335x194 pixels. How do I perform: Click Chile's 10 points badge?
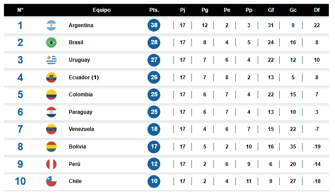coord(154,181)
